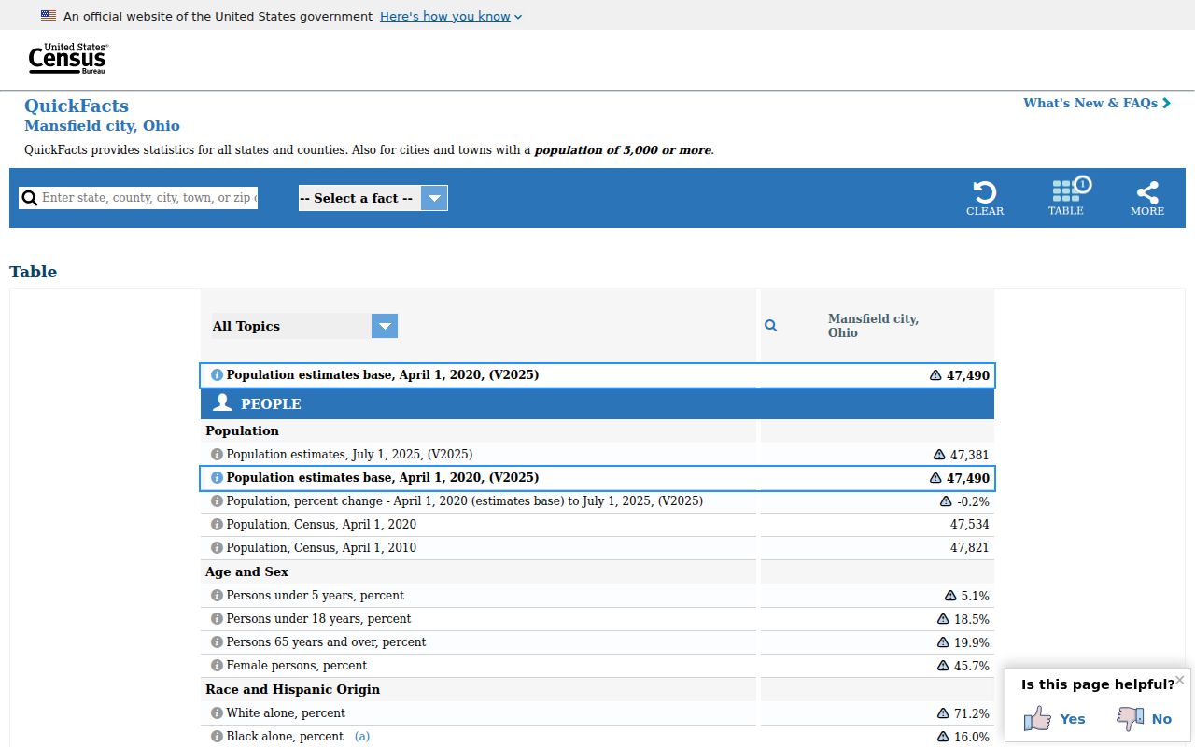Click warning triangle next to 71.2% value
The width and height of the screenshot is (1195, 747).
[x=943, y=713]
